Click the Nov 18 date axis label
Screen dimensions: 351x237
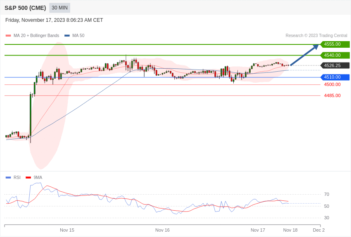click(x=290, y=230)
